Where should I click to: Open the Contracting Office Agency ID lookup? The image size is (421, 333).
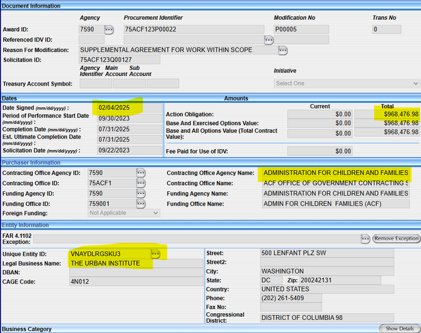[141, 173]
